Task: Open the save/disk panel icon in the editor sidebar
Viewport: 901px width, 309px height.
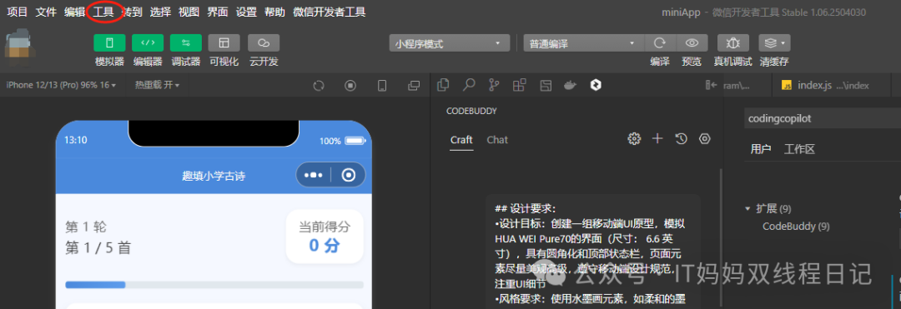Action: (x=546, y=85)
